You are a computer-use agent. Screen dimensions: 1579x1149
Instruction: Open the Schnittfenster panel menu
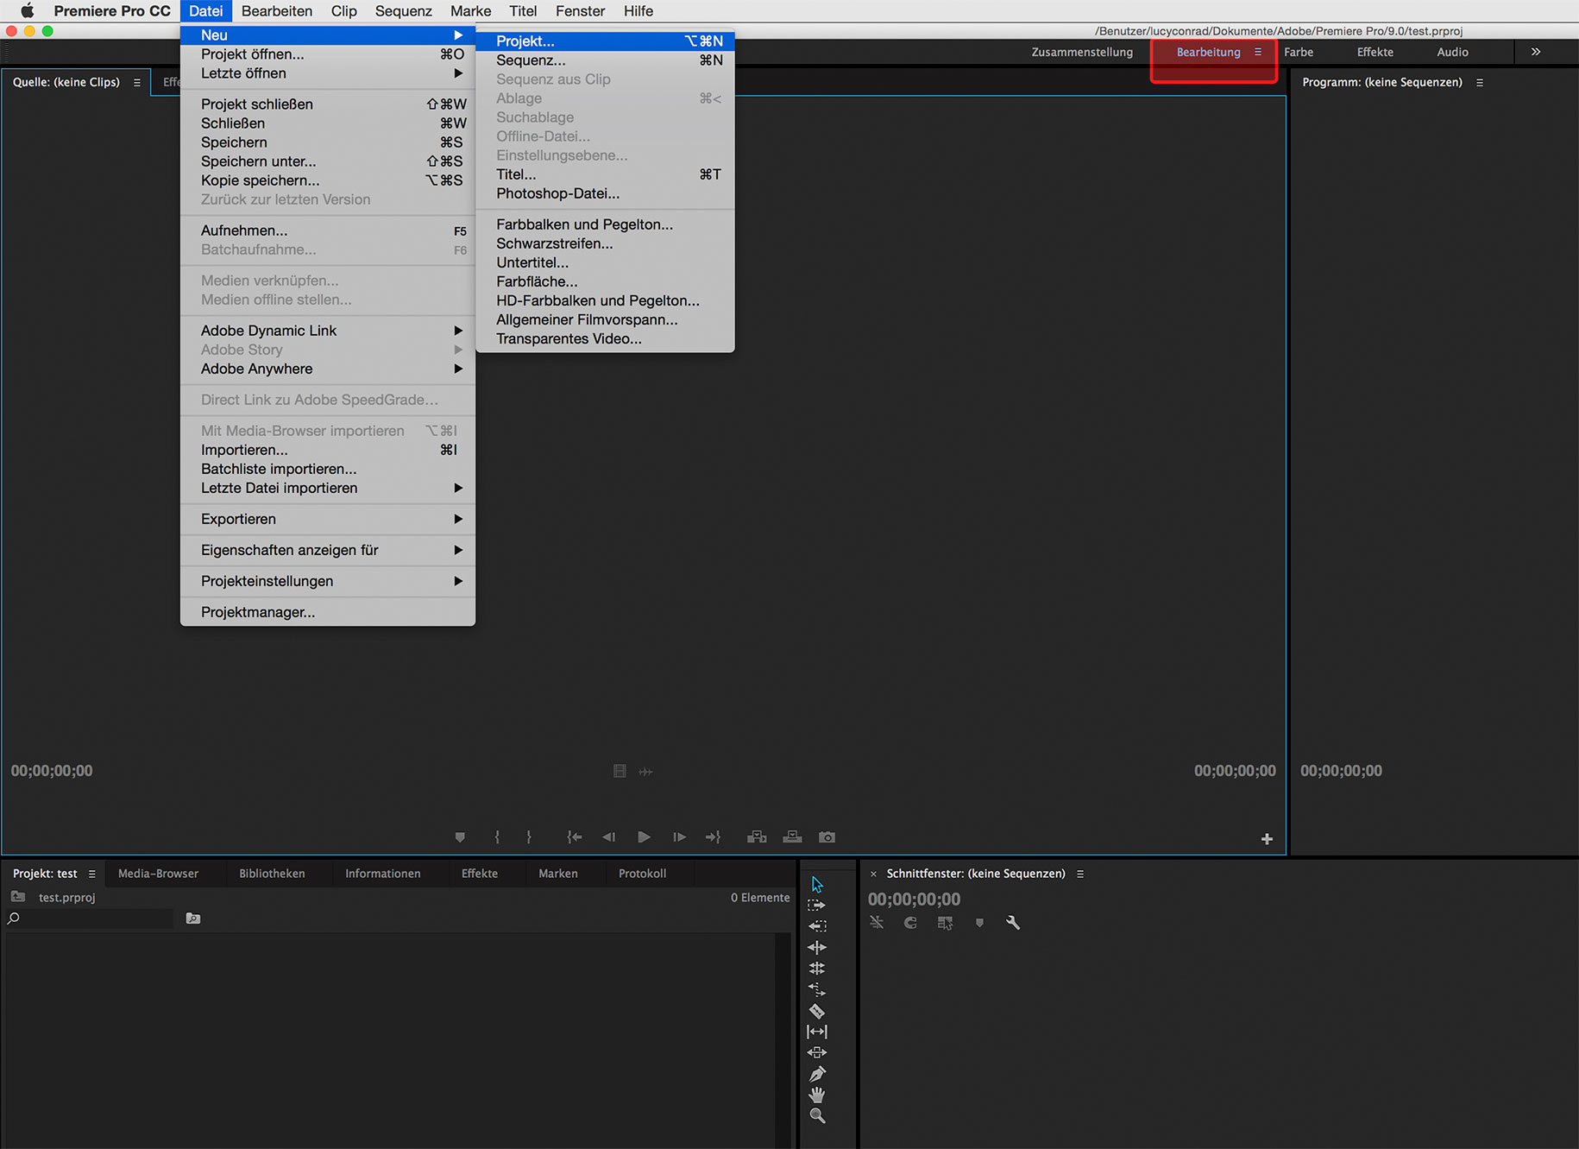click(x=1080, y=874)
